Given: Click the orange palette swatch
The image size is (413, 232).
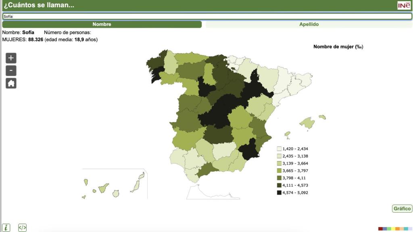Looking at the screenshot, I should 397,229.
